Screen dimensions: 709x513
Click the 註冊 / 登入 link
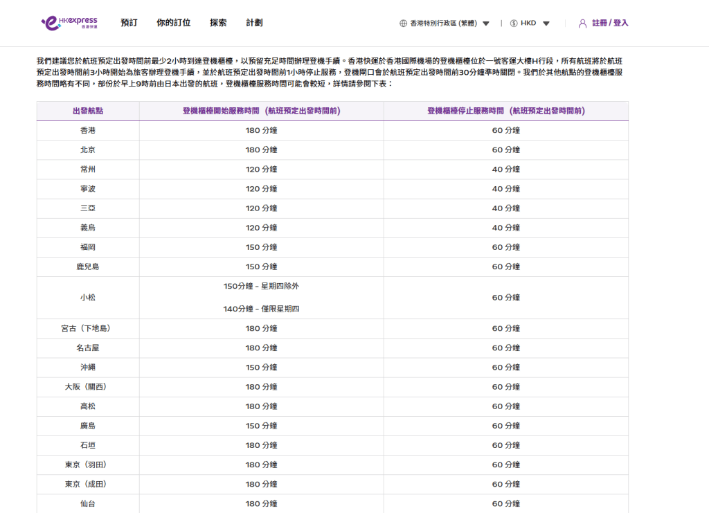(610, 23)
